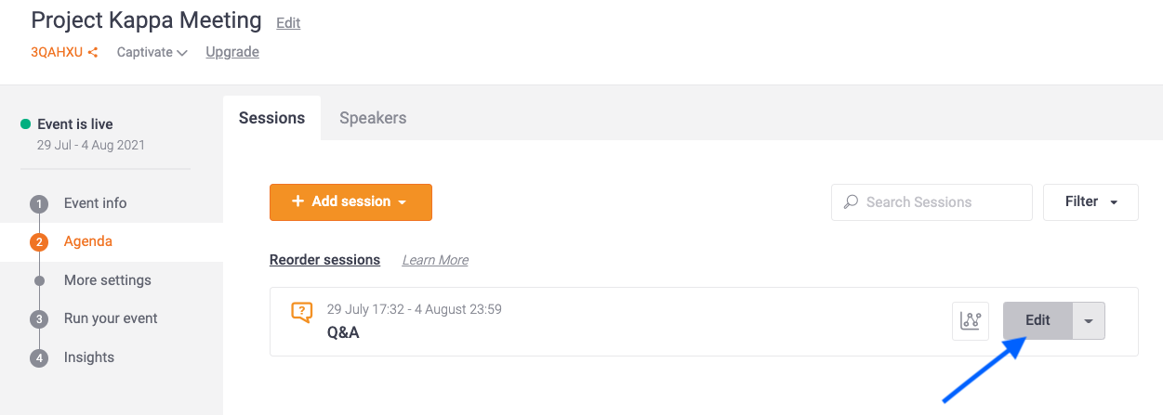The image size is (1163, 415).
Task: Click the magnifier icon in Search Sessions
Action: tap(851, 201)
